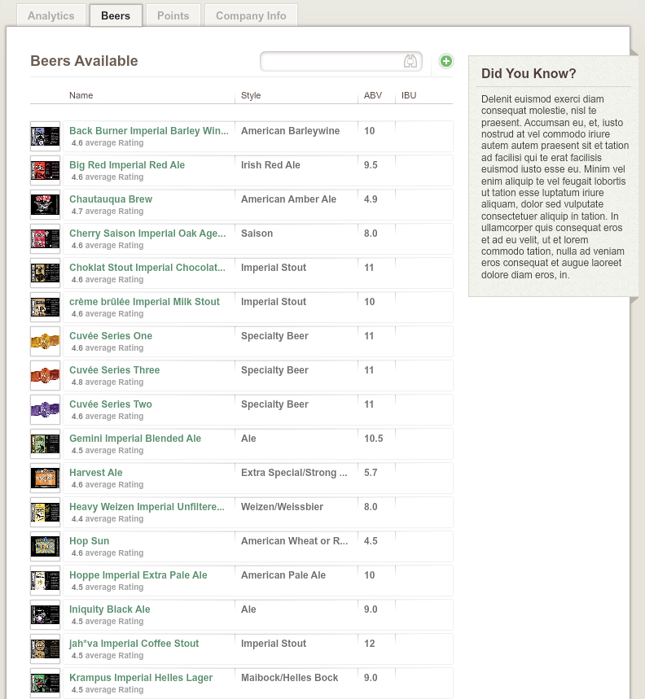The width and height of the screenshot is (645, 699).
Task: Click Heavy Weizen's 4.4 average Rating text
Action: pyautogui.click(x=107, y=519)
